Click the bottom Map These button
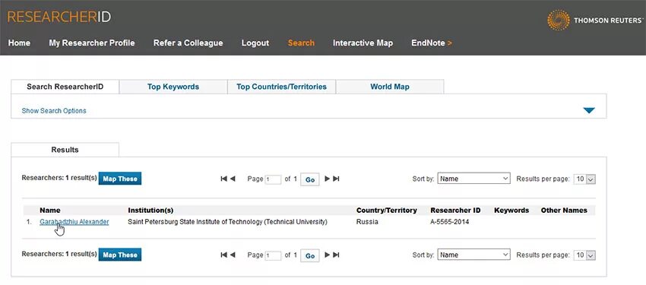Screen dimensions: 646x285 pyautogui.click(x=120, y=255)
